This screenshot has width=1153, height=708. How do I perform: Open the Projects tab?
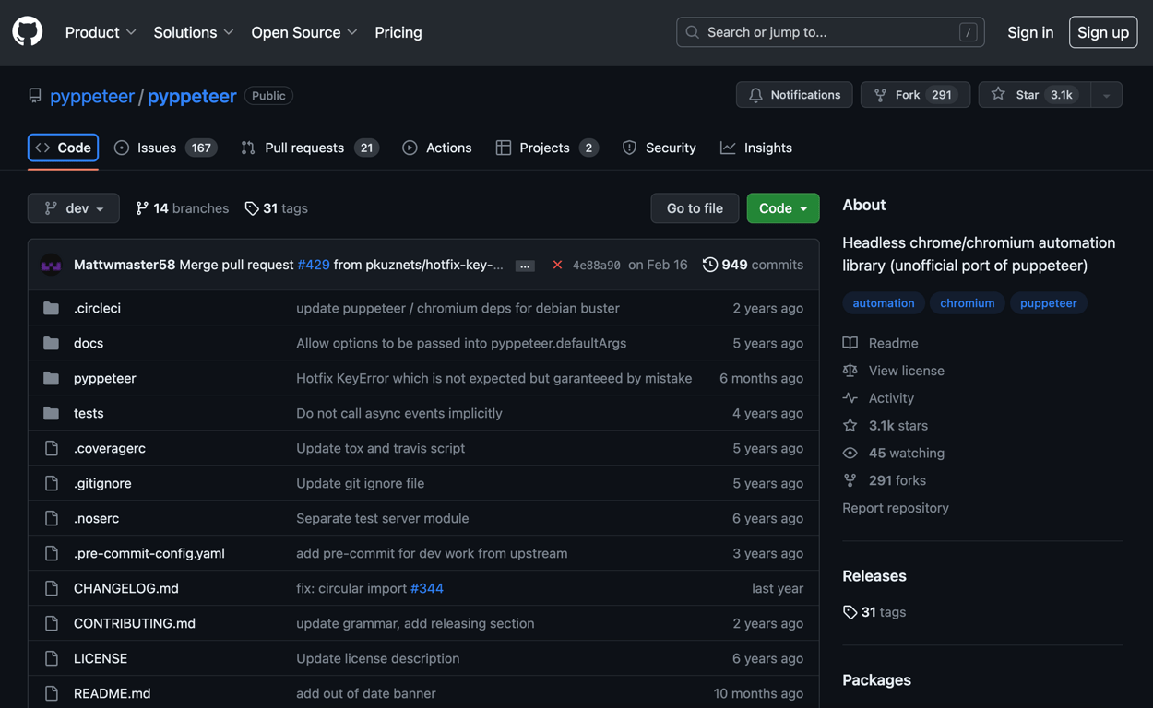pos(547,147)
